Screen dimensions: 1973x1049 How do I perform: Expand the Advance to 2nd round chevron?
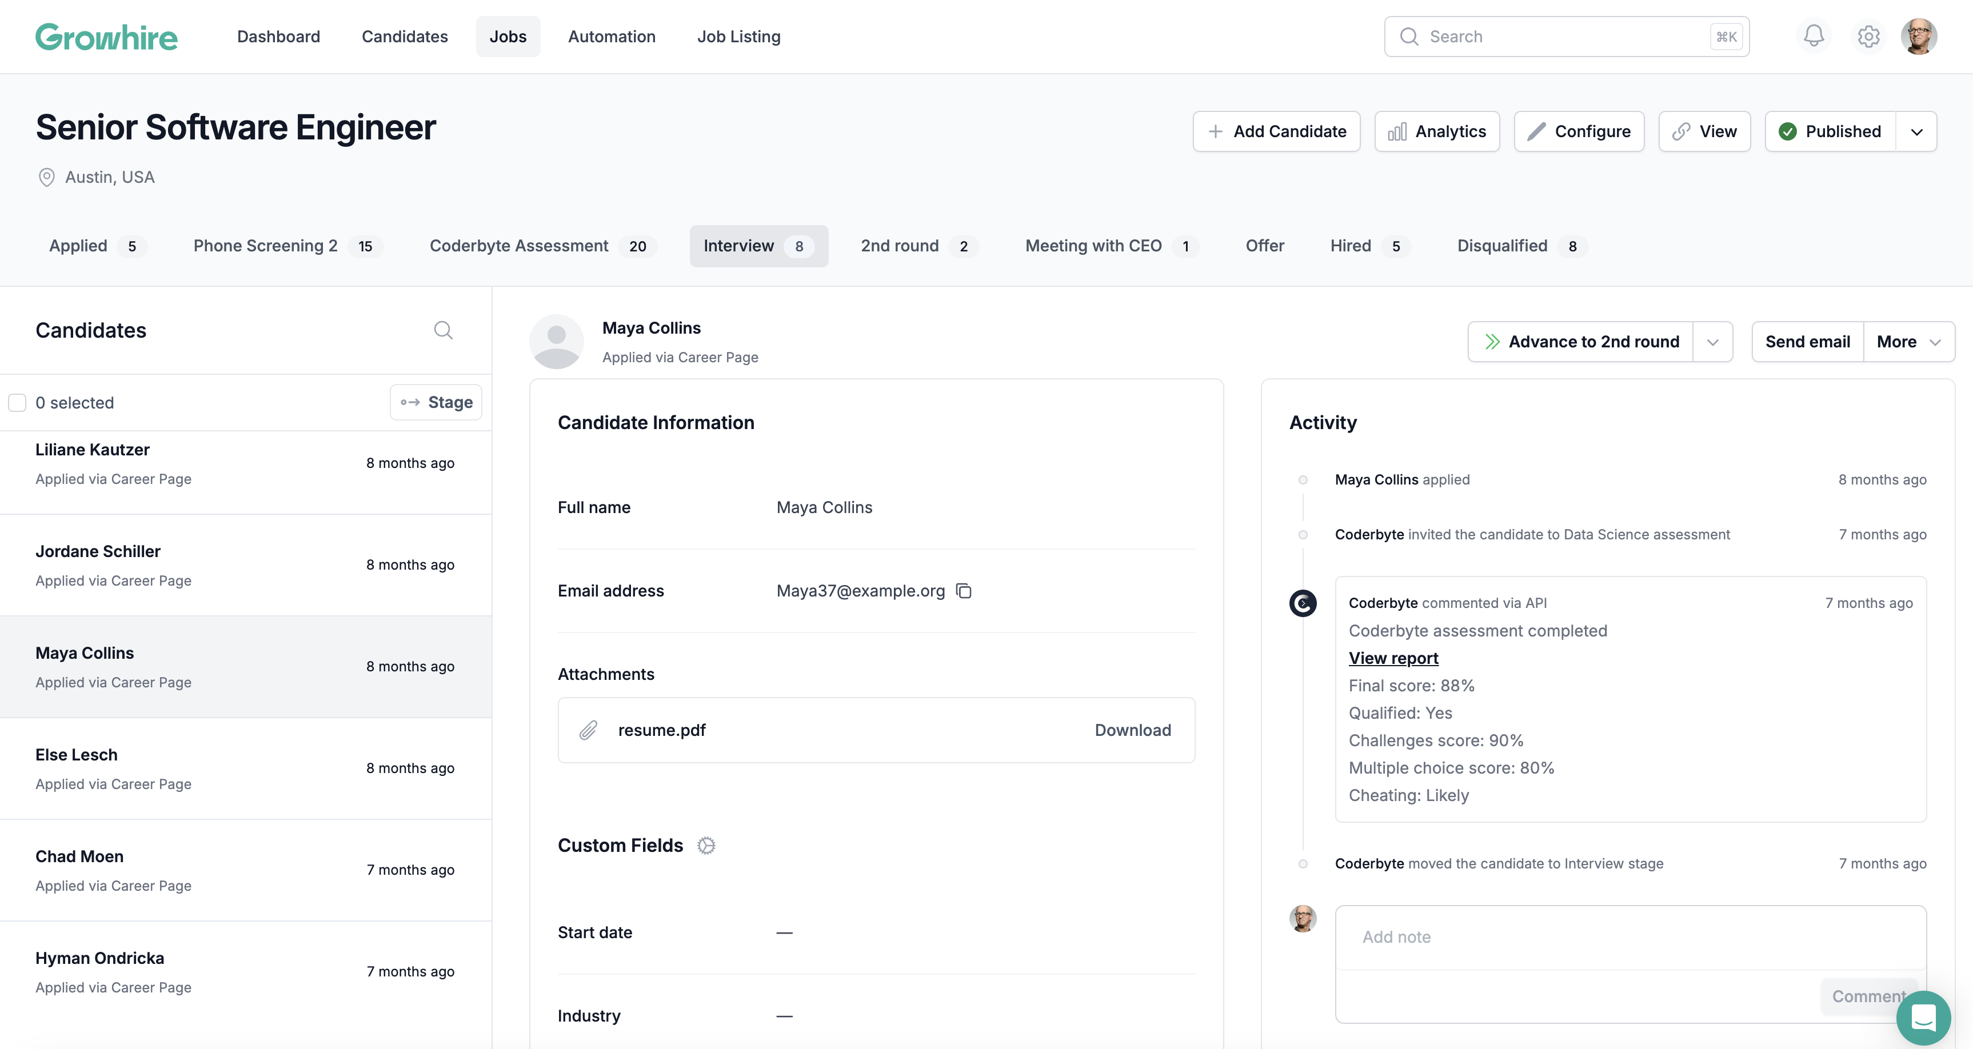(1712, 342)
